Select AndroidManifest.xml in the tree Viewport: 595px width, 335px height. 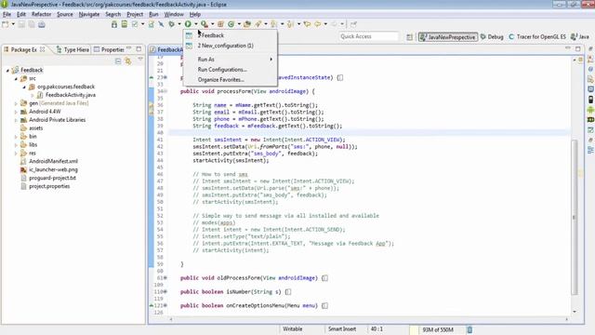pyautogui.click(x=53, y=161)
